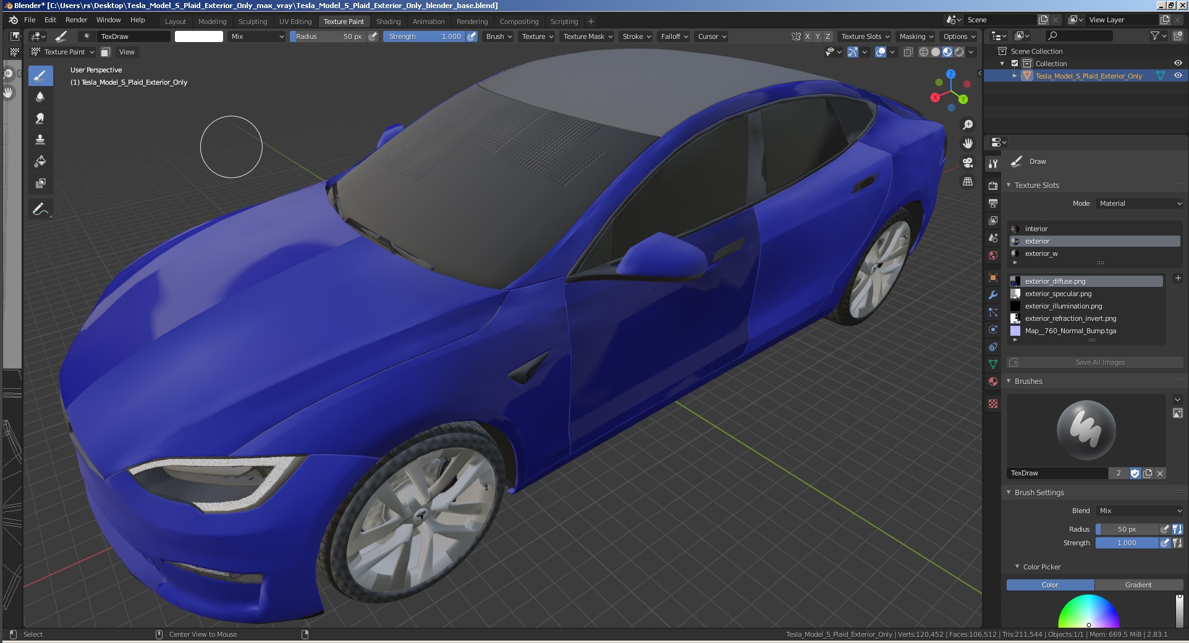This screenshot has width=1189, height=643.
Task: Open the Output properties tab
Action: click(993, 203)
